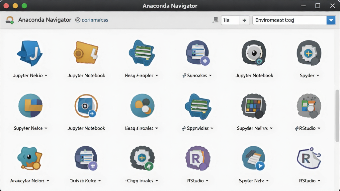This screenshot has width=340, height=191.
Task: Open the Spyder options arrow
Action: [x=318, y=76]
